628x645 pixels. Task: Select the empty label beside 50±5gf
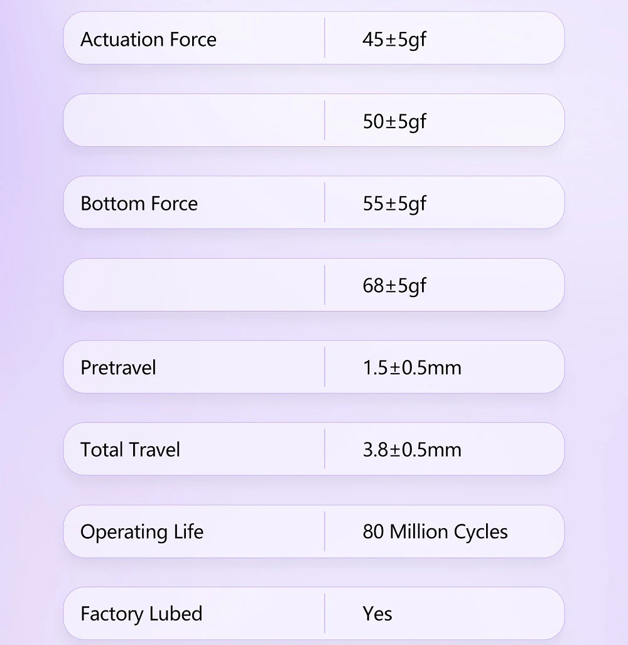pos(193,120)
